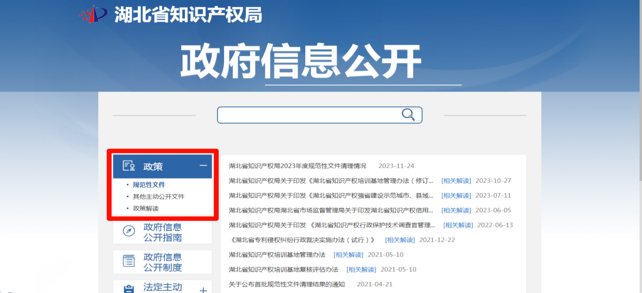The image size is (642, 293).
Task: Open the 政策 menu header
Action: (162, 167)
